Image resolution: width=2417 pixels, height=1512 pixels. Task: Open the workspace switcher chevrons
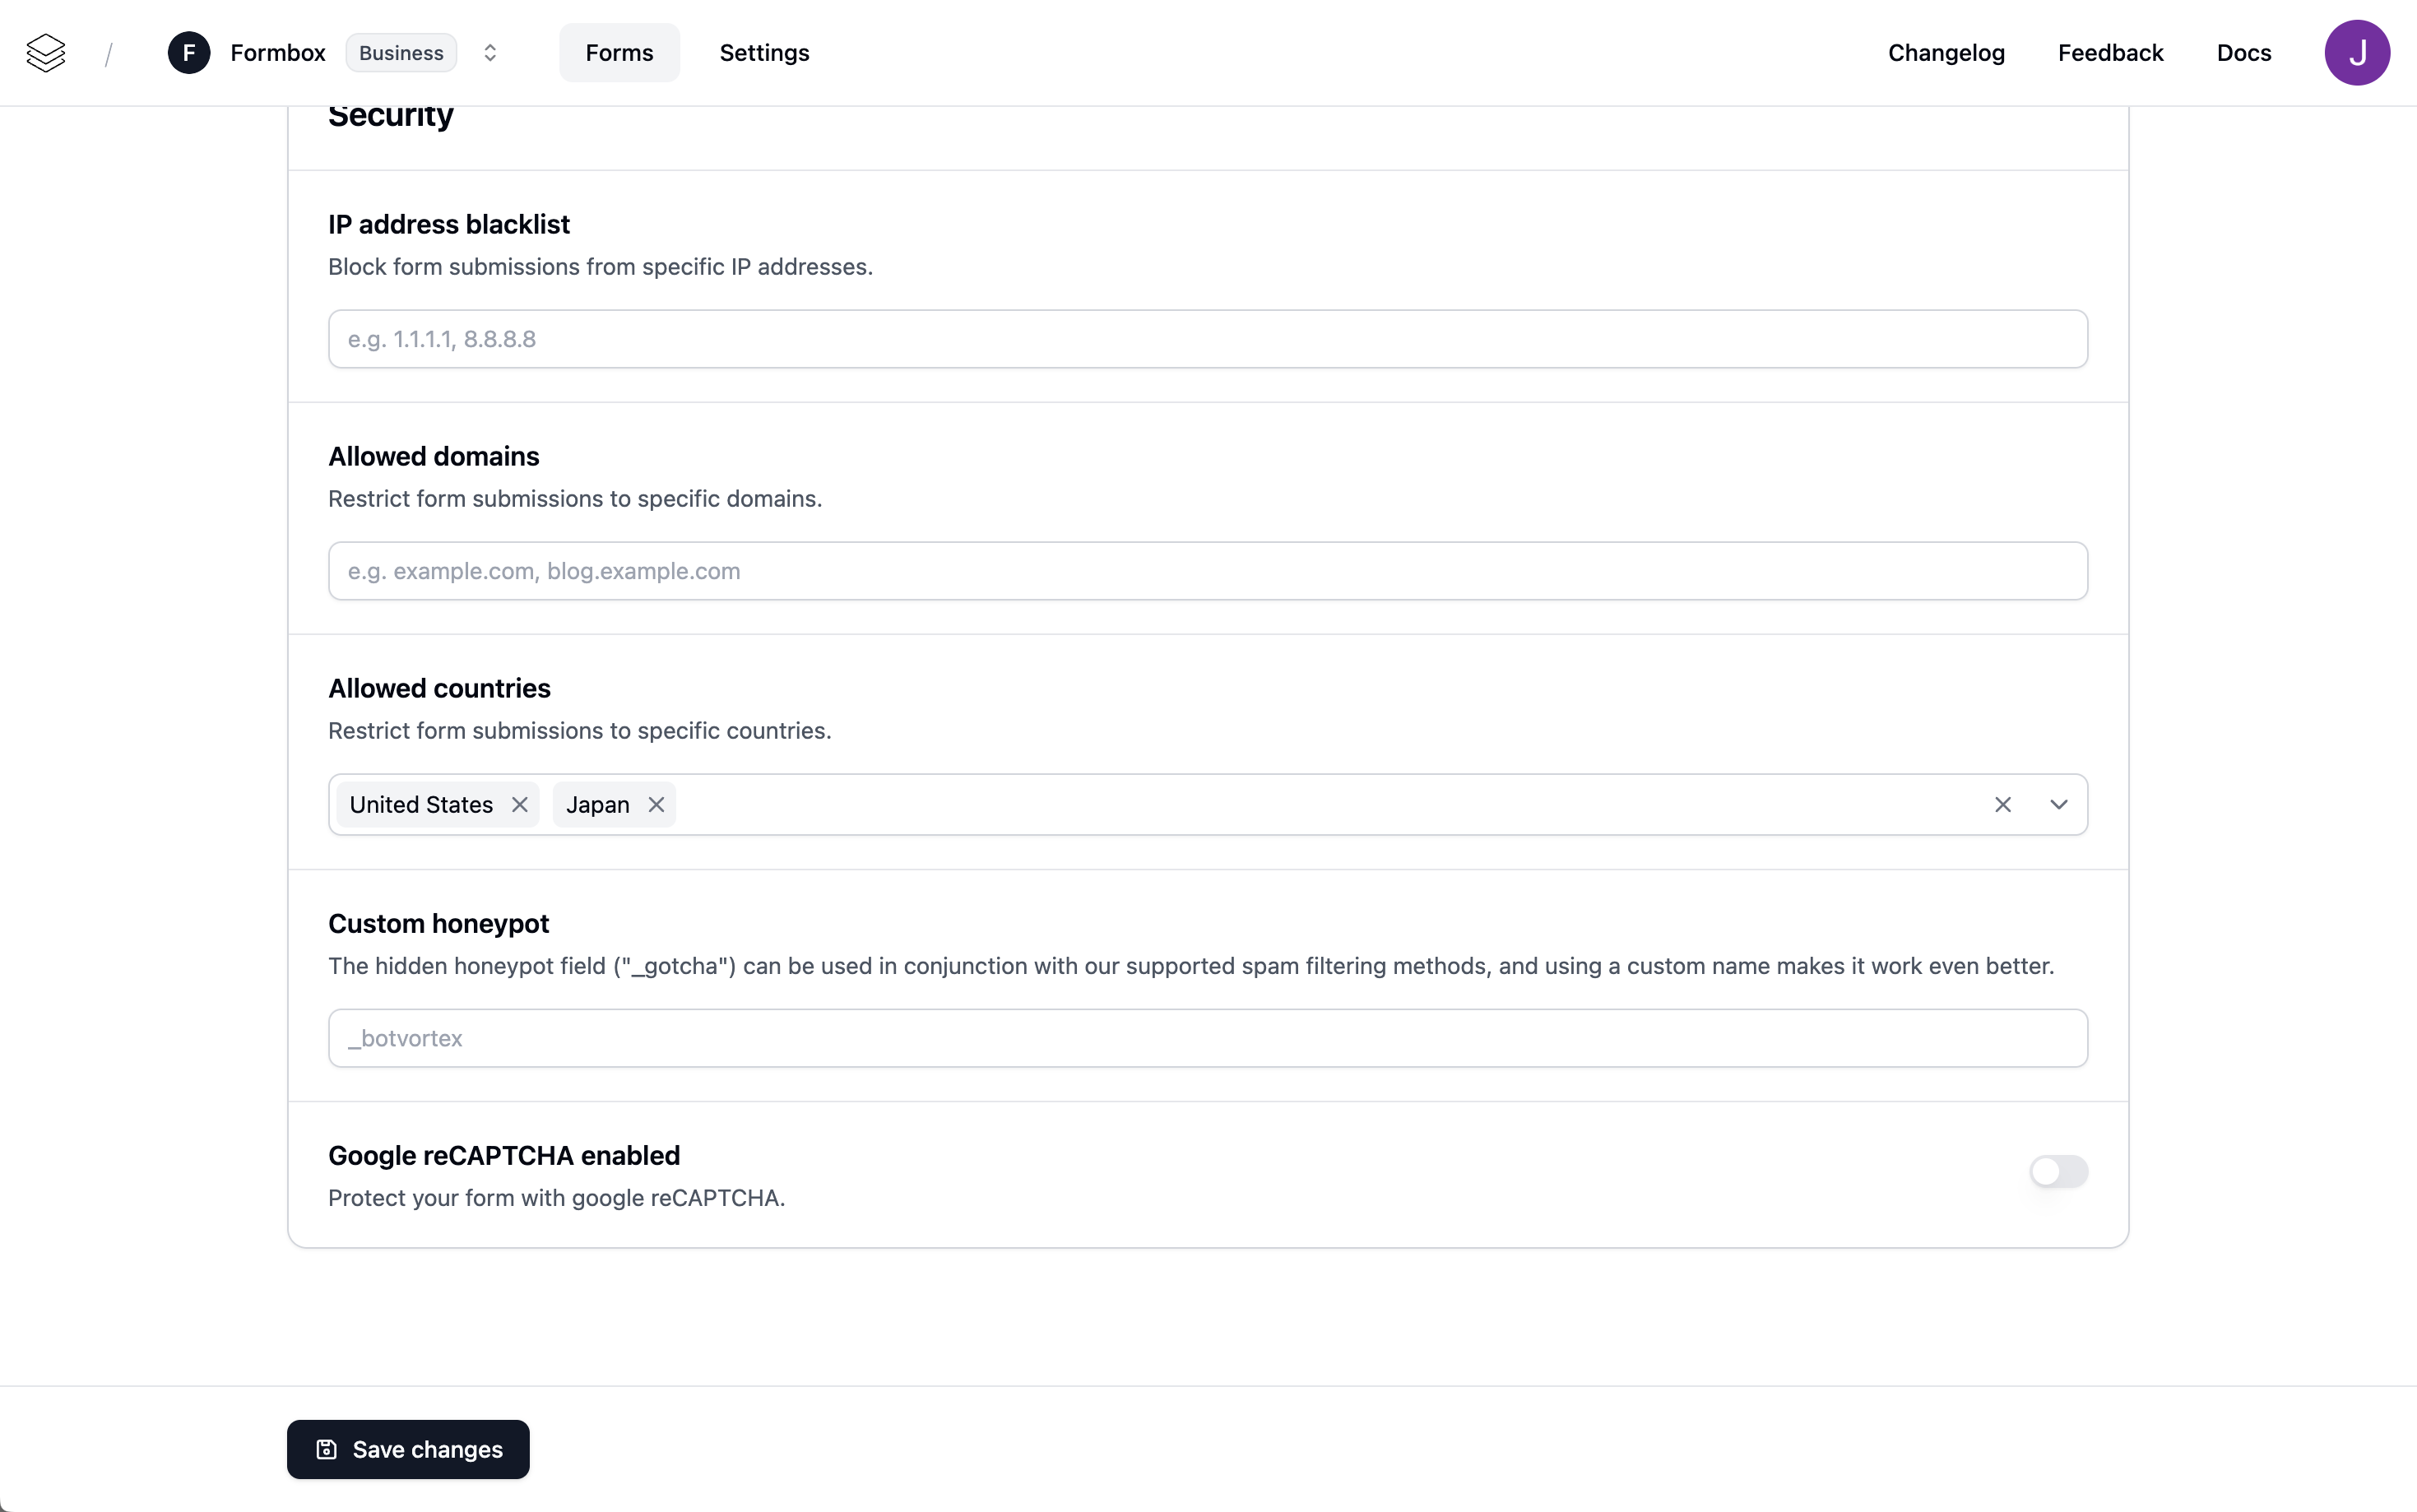click(x=490, y=53)
